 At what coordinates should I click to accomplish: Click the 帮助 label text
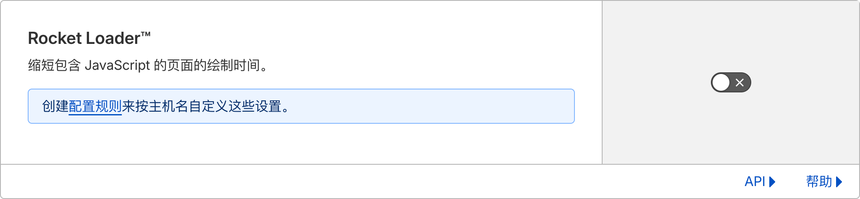tap(819, 181)
